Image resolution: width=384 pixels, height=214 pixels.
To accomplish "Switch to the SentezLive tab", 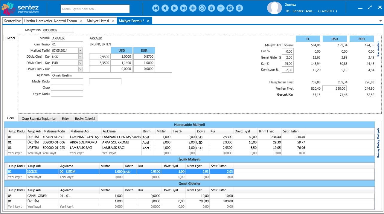I will tap(12, 21).
